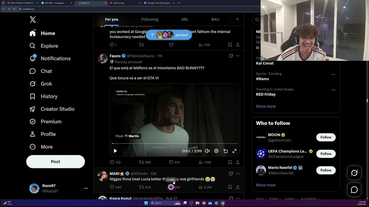The width and height of the screenshot is (369, 207).
Task: Bookmark the 439-view post
Action: pos(230,45)
